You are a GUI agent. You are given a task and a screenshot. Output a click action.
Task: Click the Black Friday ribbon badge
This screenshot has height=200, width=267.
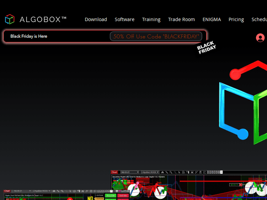click(206, 47)
